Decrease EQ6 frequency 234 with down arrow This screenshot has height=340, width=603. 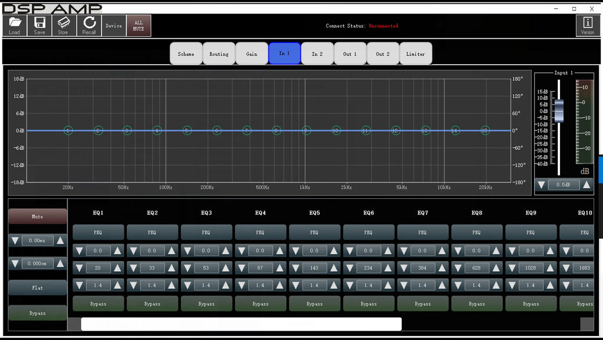pyautogui.click(x=350, y=268)
